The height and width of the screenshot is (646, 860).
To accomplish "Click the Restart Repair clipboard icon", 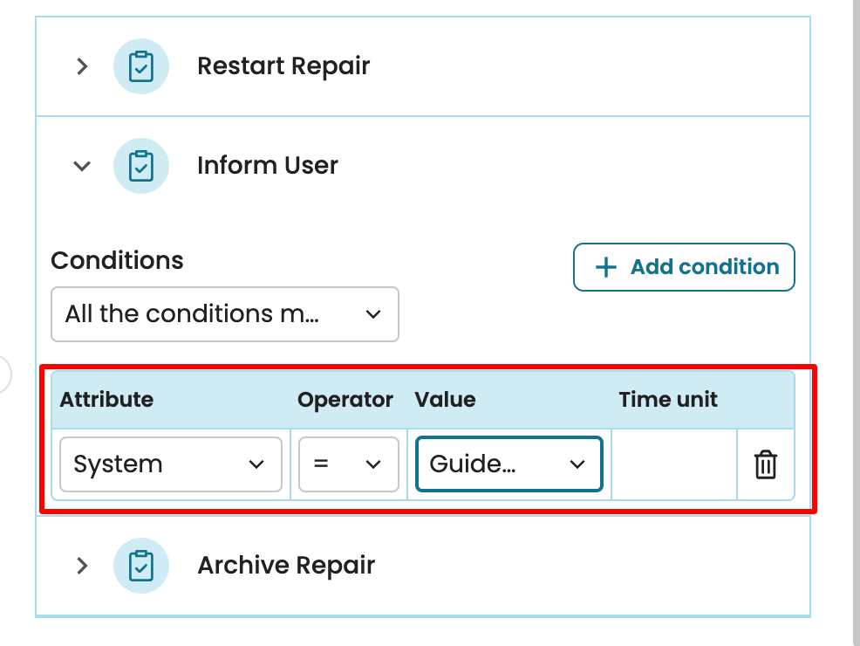I will click(141, 66).
